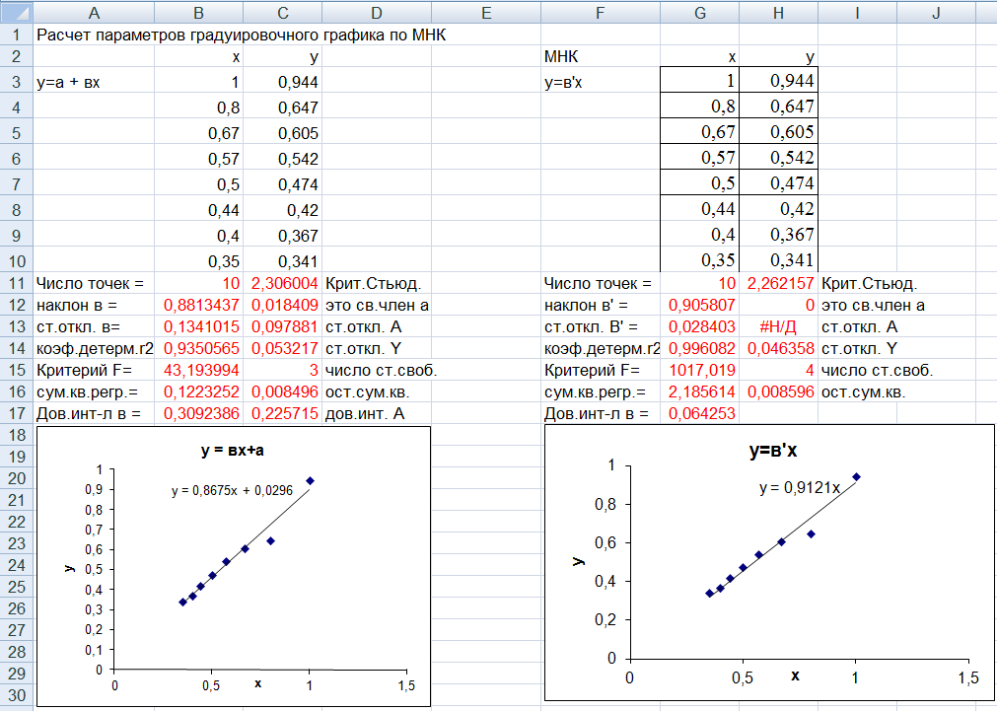Select the row 11 header

point(16,284)
